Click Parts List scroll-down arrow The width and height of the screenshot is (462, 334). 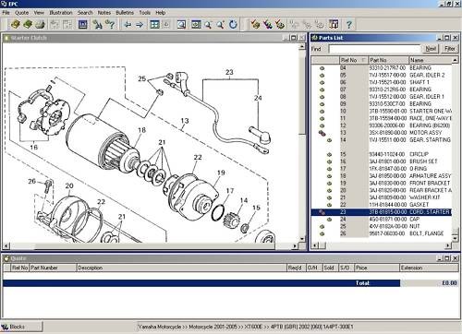tap(455, 238)
